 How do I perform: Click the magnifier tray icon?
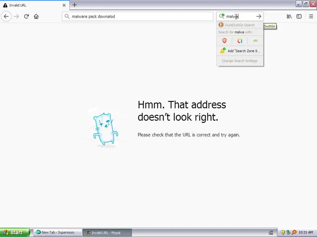tap(294, 232)
